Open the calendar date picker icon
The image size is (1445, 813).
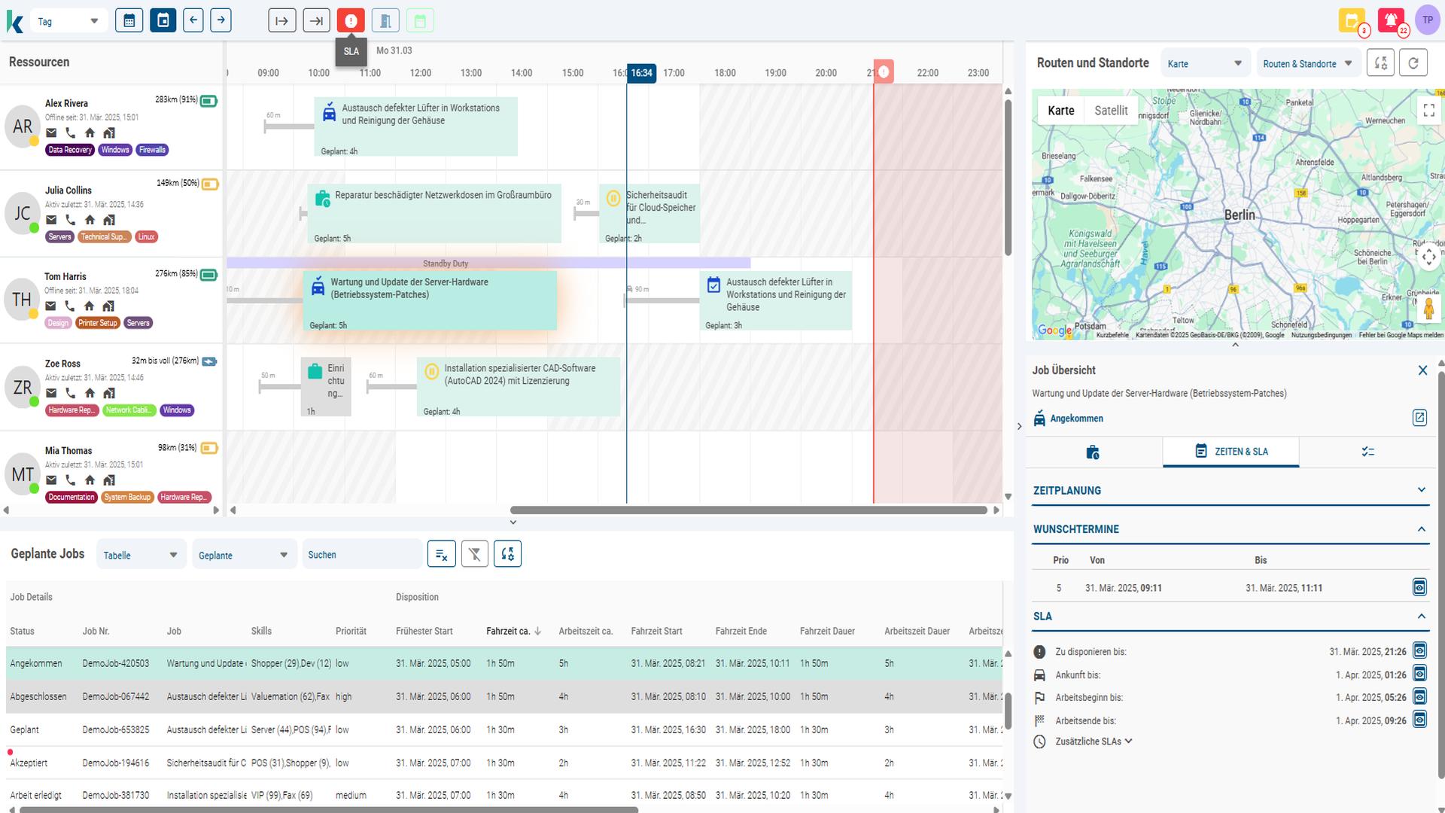coord(129,20)
